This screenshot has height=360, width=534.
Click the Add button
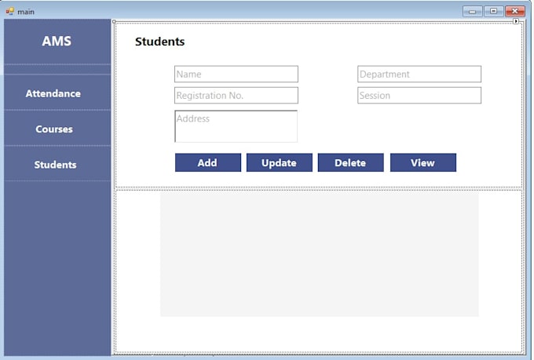pyautogui.click(x=208, y=162)
